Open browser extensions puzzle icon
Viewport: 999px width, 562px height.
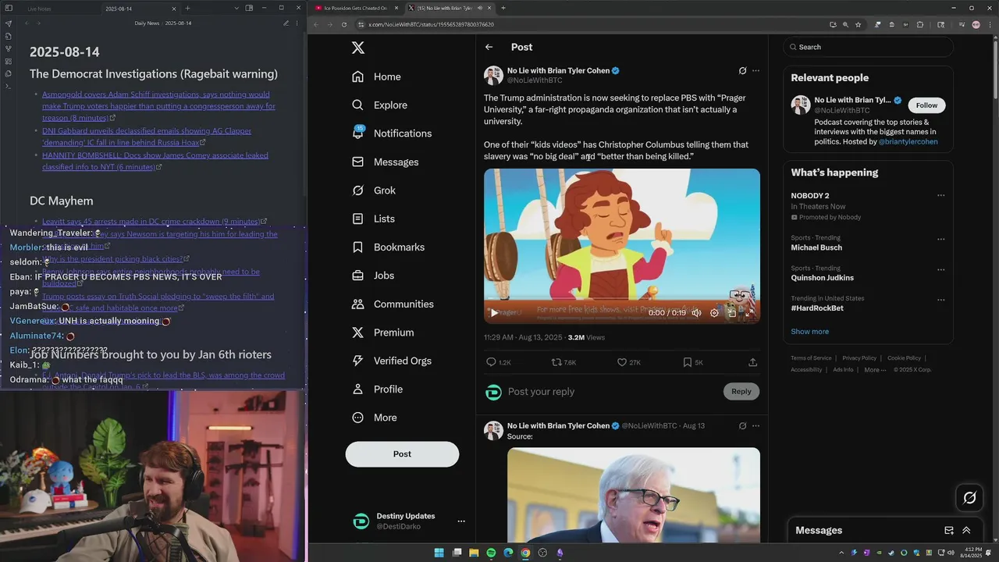(x=919, y=24)
